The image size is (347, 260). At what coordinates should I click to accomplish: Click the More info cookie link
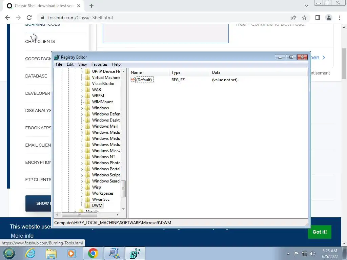click(x=22, y=236)
